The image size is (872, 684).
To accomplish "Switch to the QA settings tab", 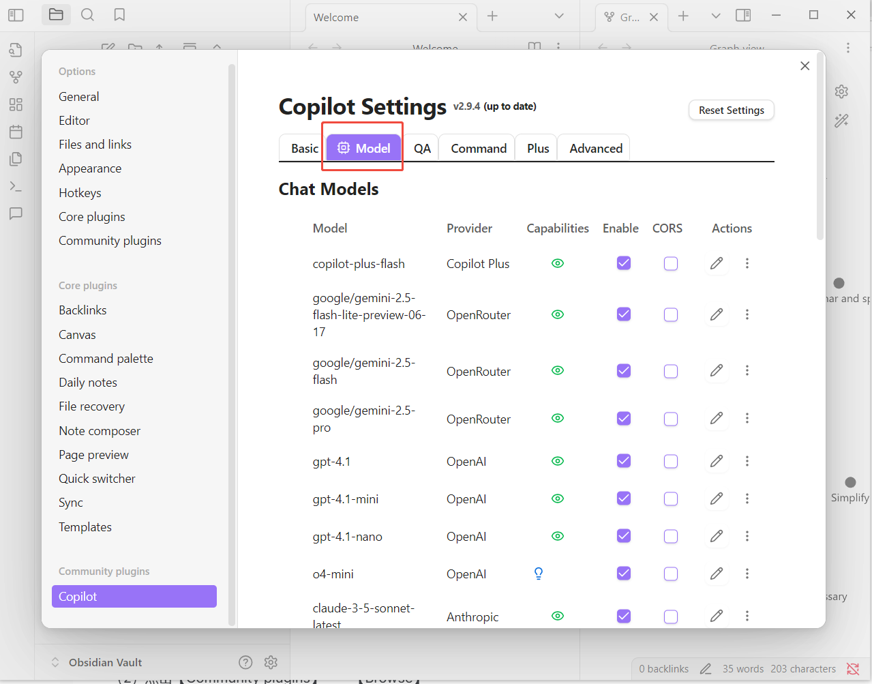I will click(422, 148).
